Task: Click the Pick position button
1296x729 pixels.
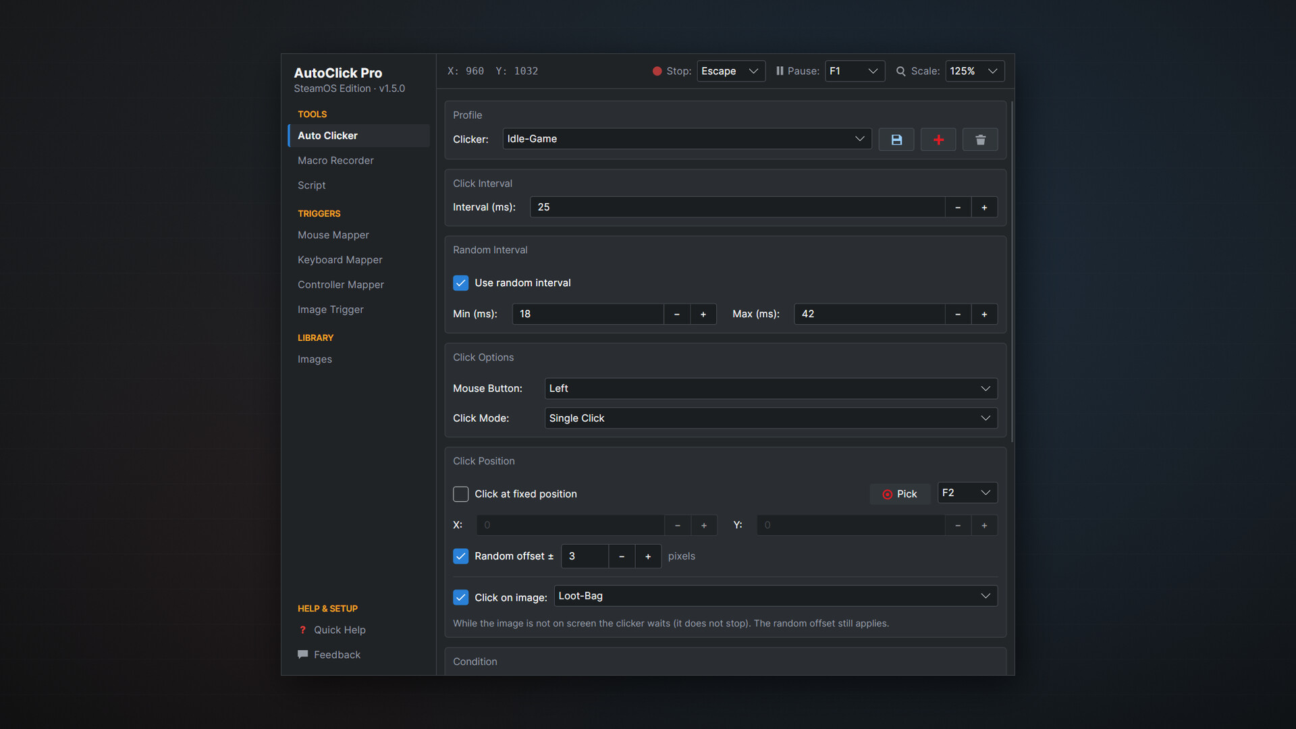Action: [900, 494]
